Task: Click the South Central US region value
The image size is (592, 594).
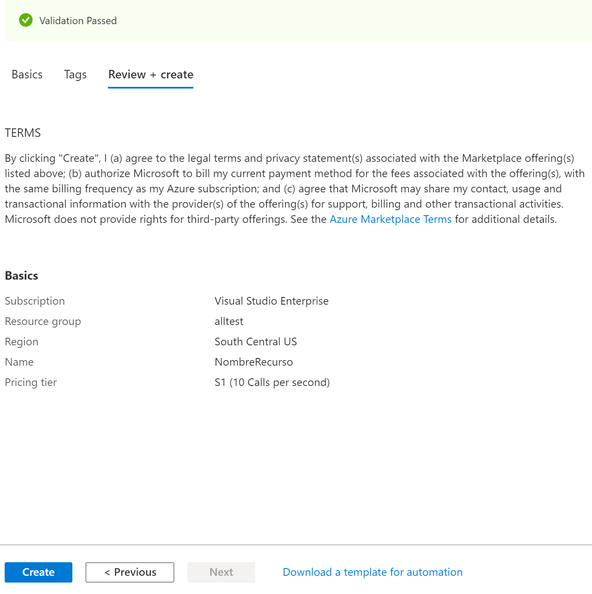Action: pyautogui.click(x=256, y=341)
